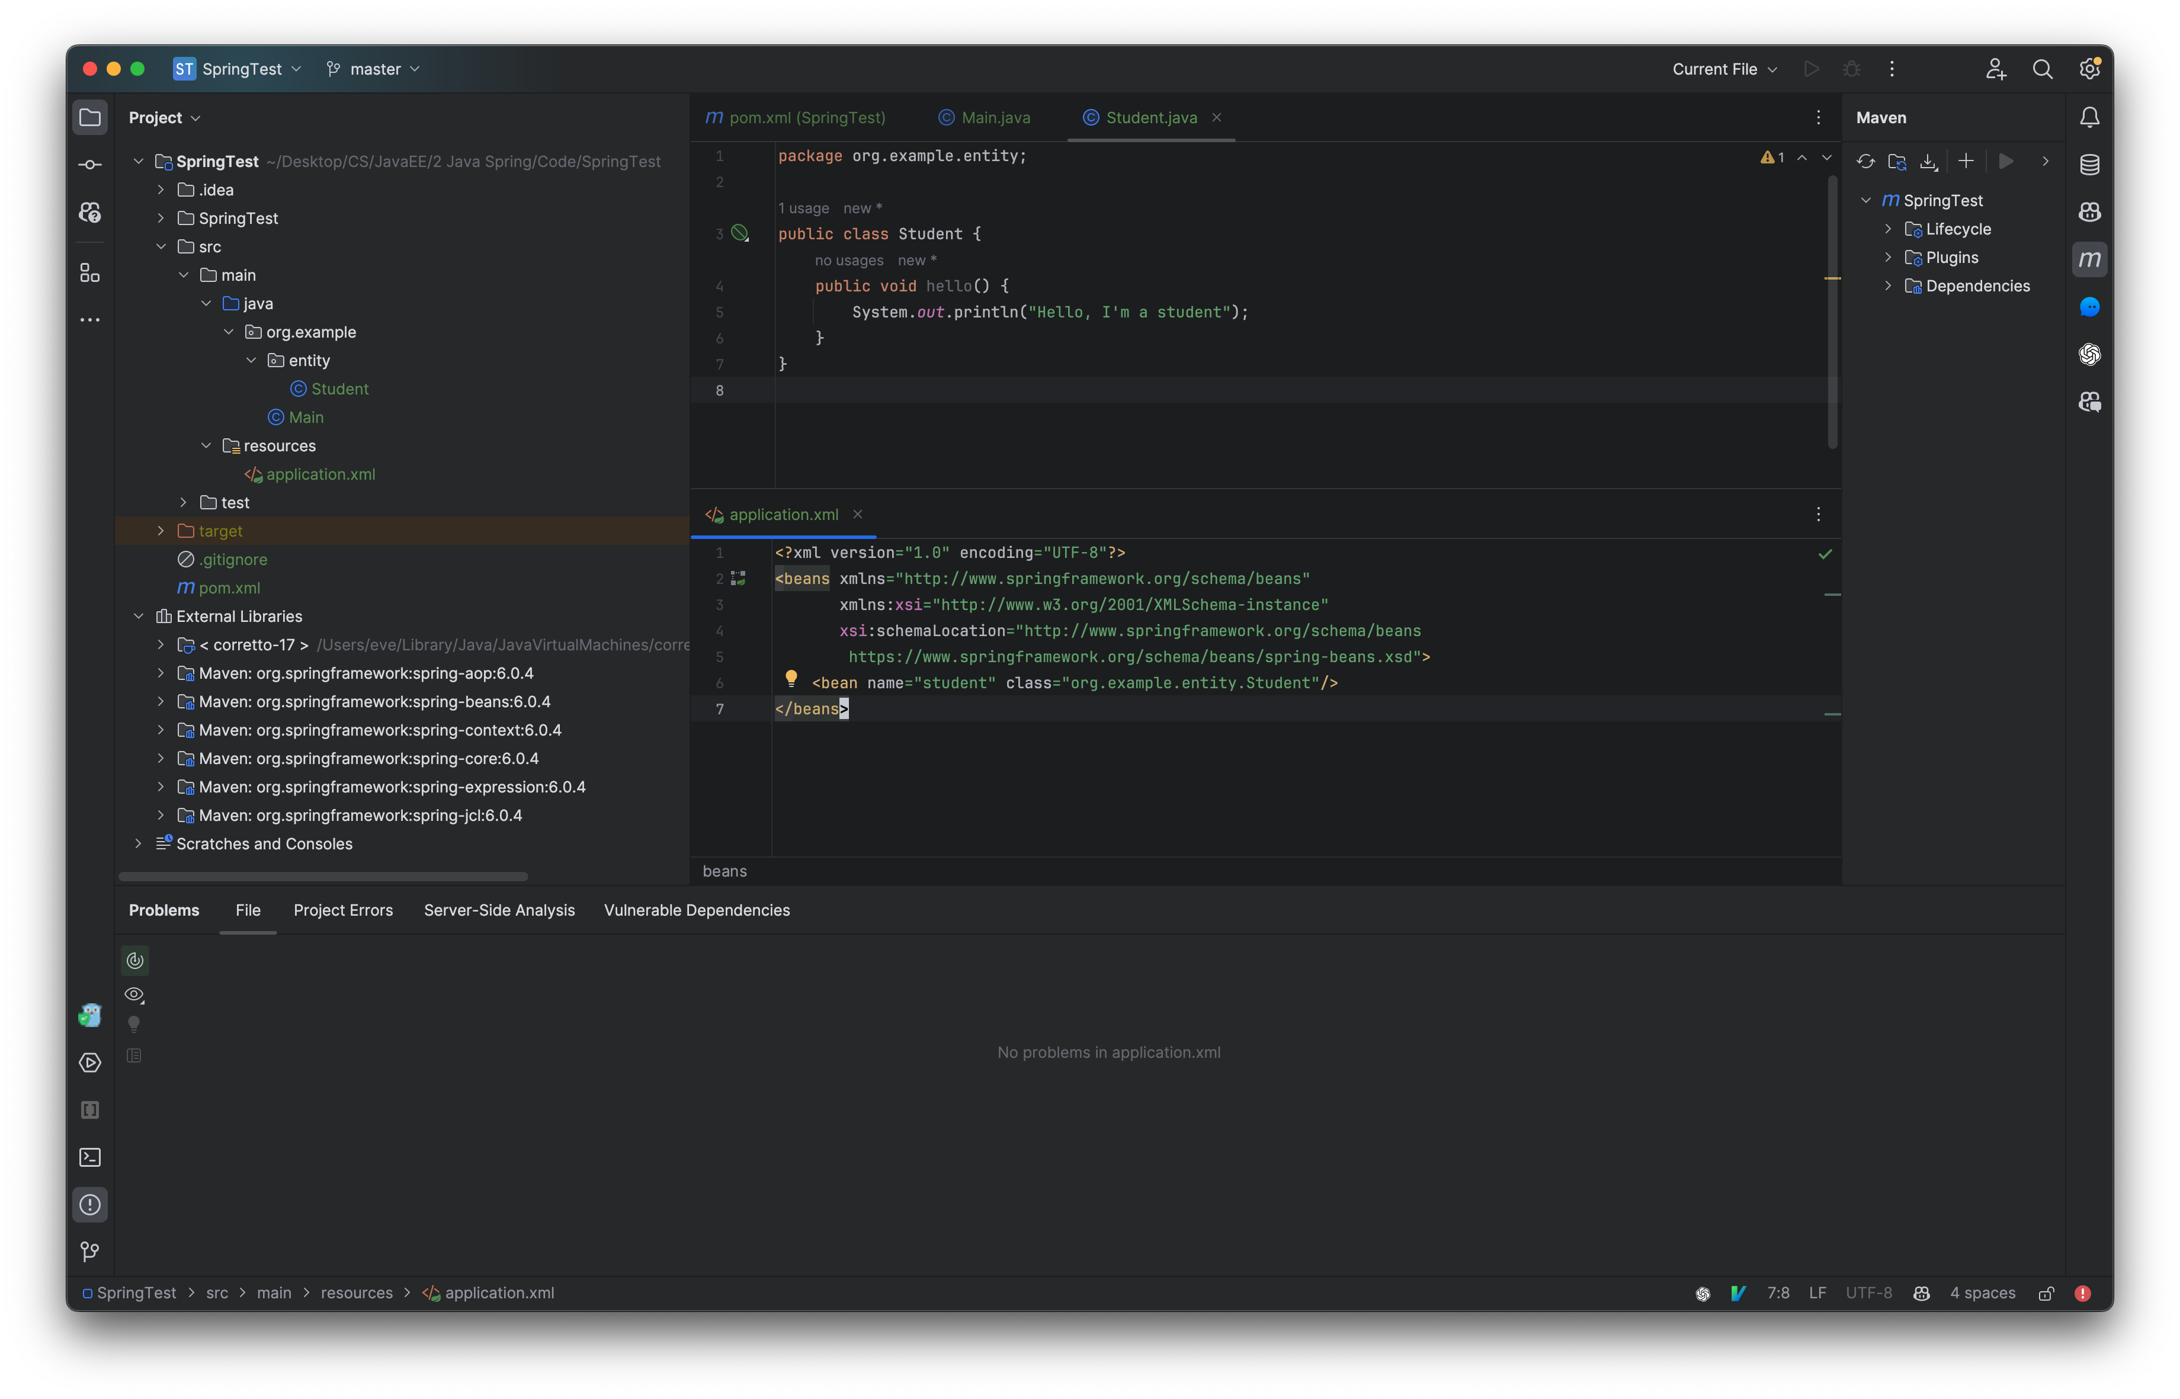Show more tool windows ellipsis
The width and height of the screenshot is (2180, 1399).
tap(90, 320)
